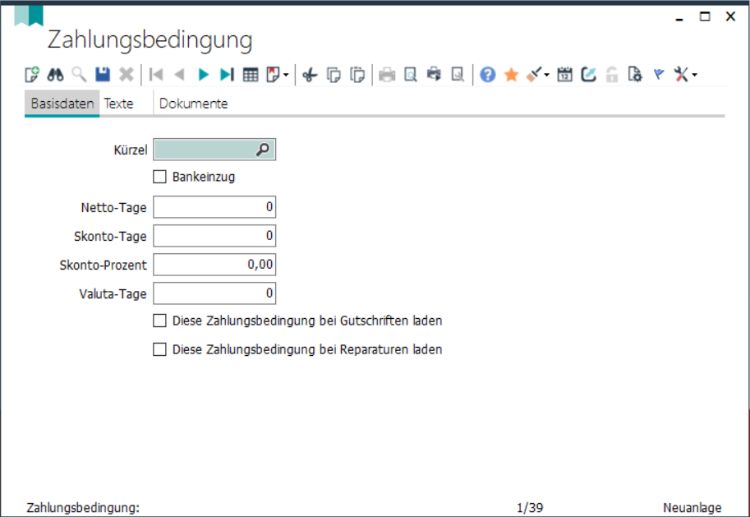Create a new record with the new-document icon
The height and width of the screenshot is (517, 750).
(32, 75)
